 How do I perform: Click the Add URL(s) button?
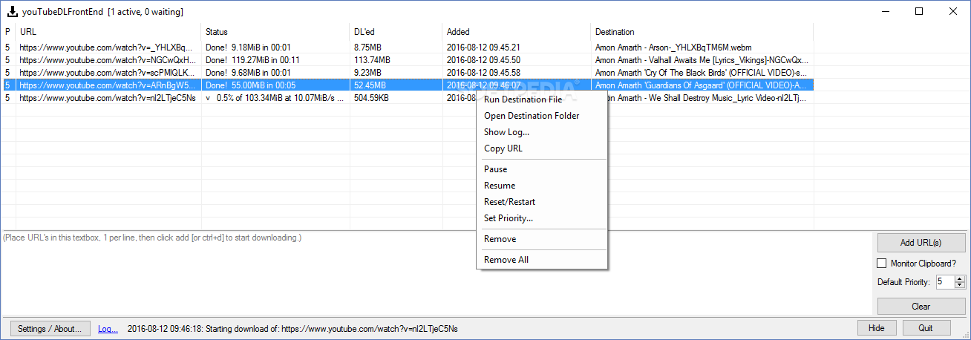pyautogui.click(x=921, y=243)
